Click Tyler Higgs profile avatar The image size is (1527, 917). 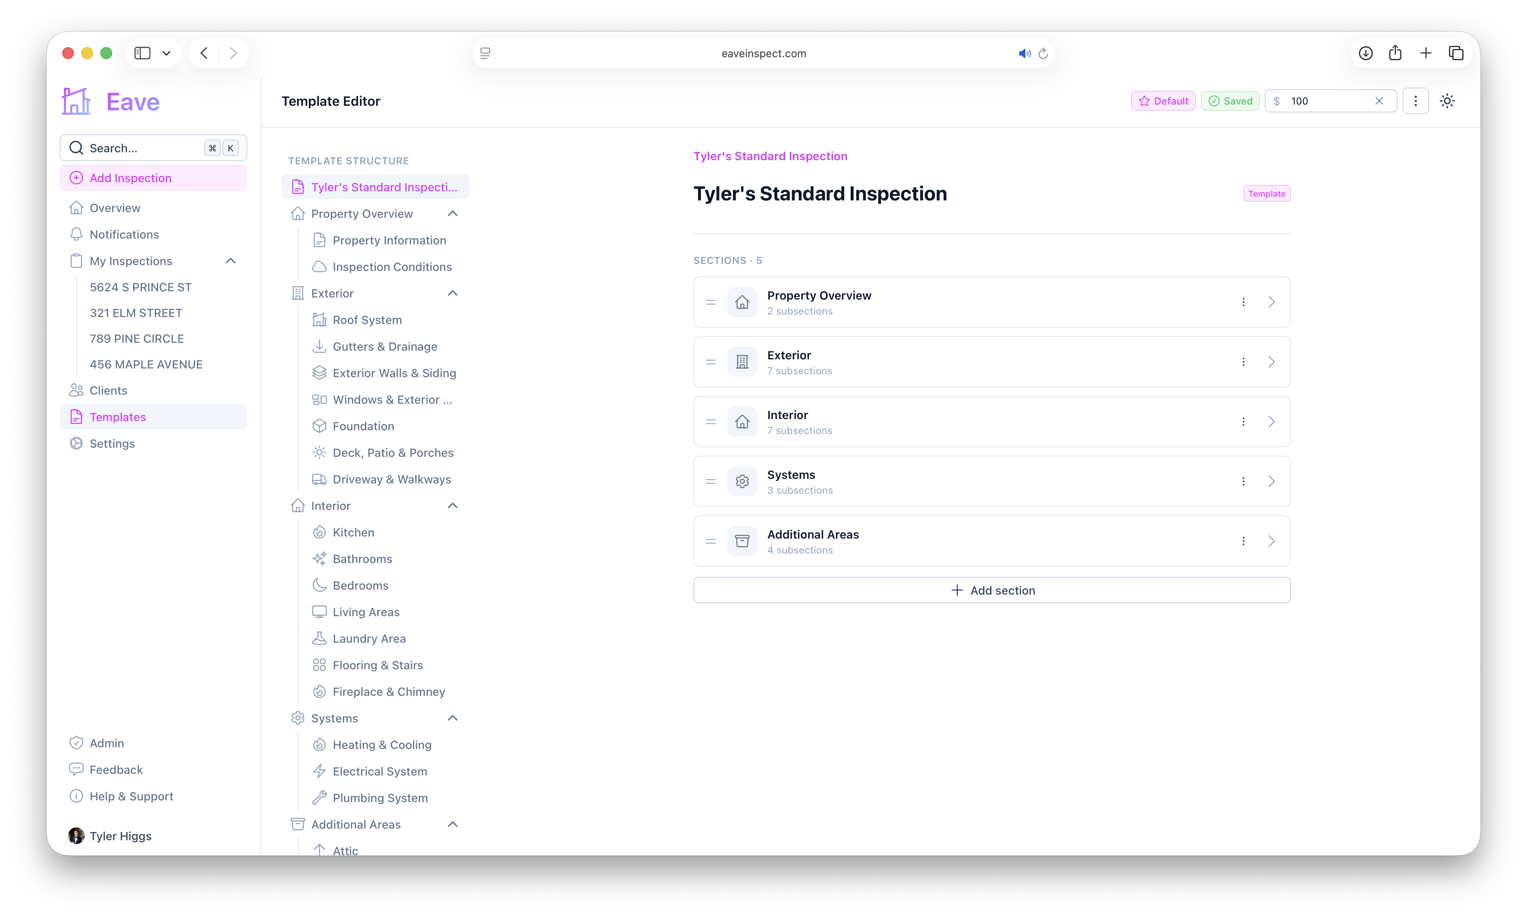point(76,835)
